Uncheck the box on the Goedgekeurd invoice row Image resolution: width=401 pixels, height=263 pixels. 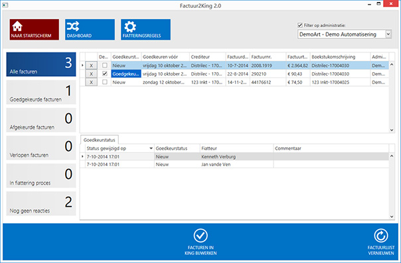pos(105,74)
